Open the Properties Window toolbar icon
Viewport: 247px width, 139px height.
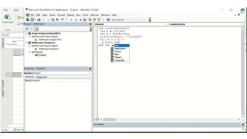click(x=94, y=20)
